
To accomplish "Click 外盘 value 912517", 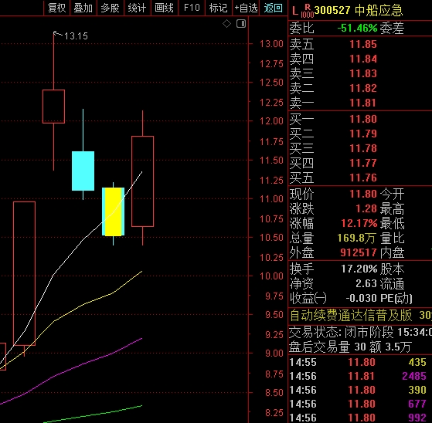I will coord(359,252).
